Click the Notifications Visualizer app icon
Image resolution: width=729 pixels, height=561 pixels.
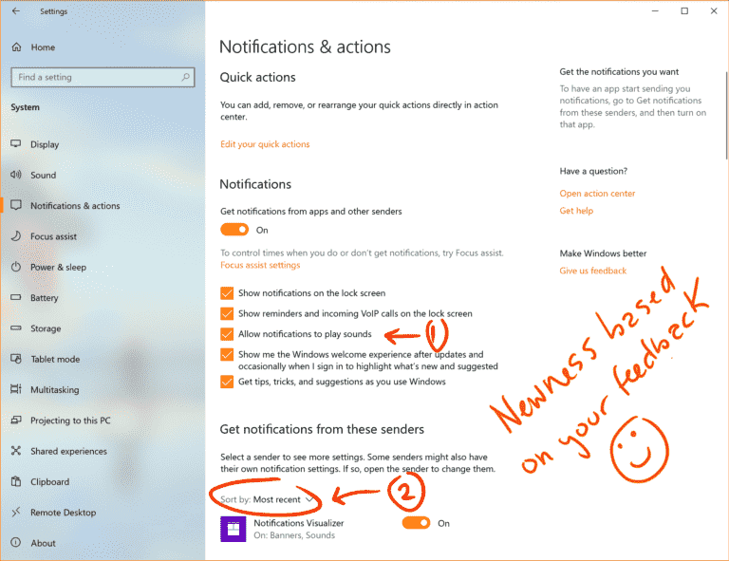coord(233,529)
